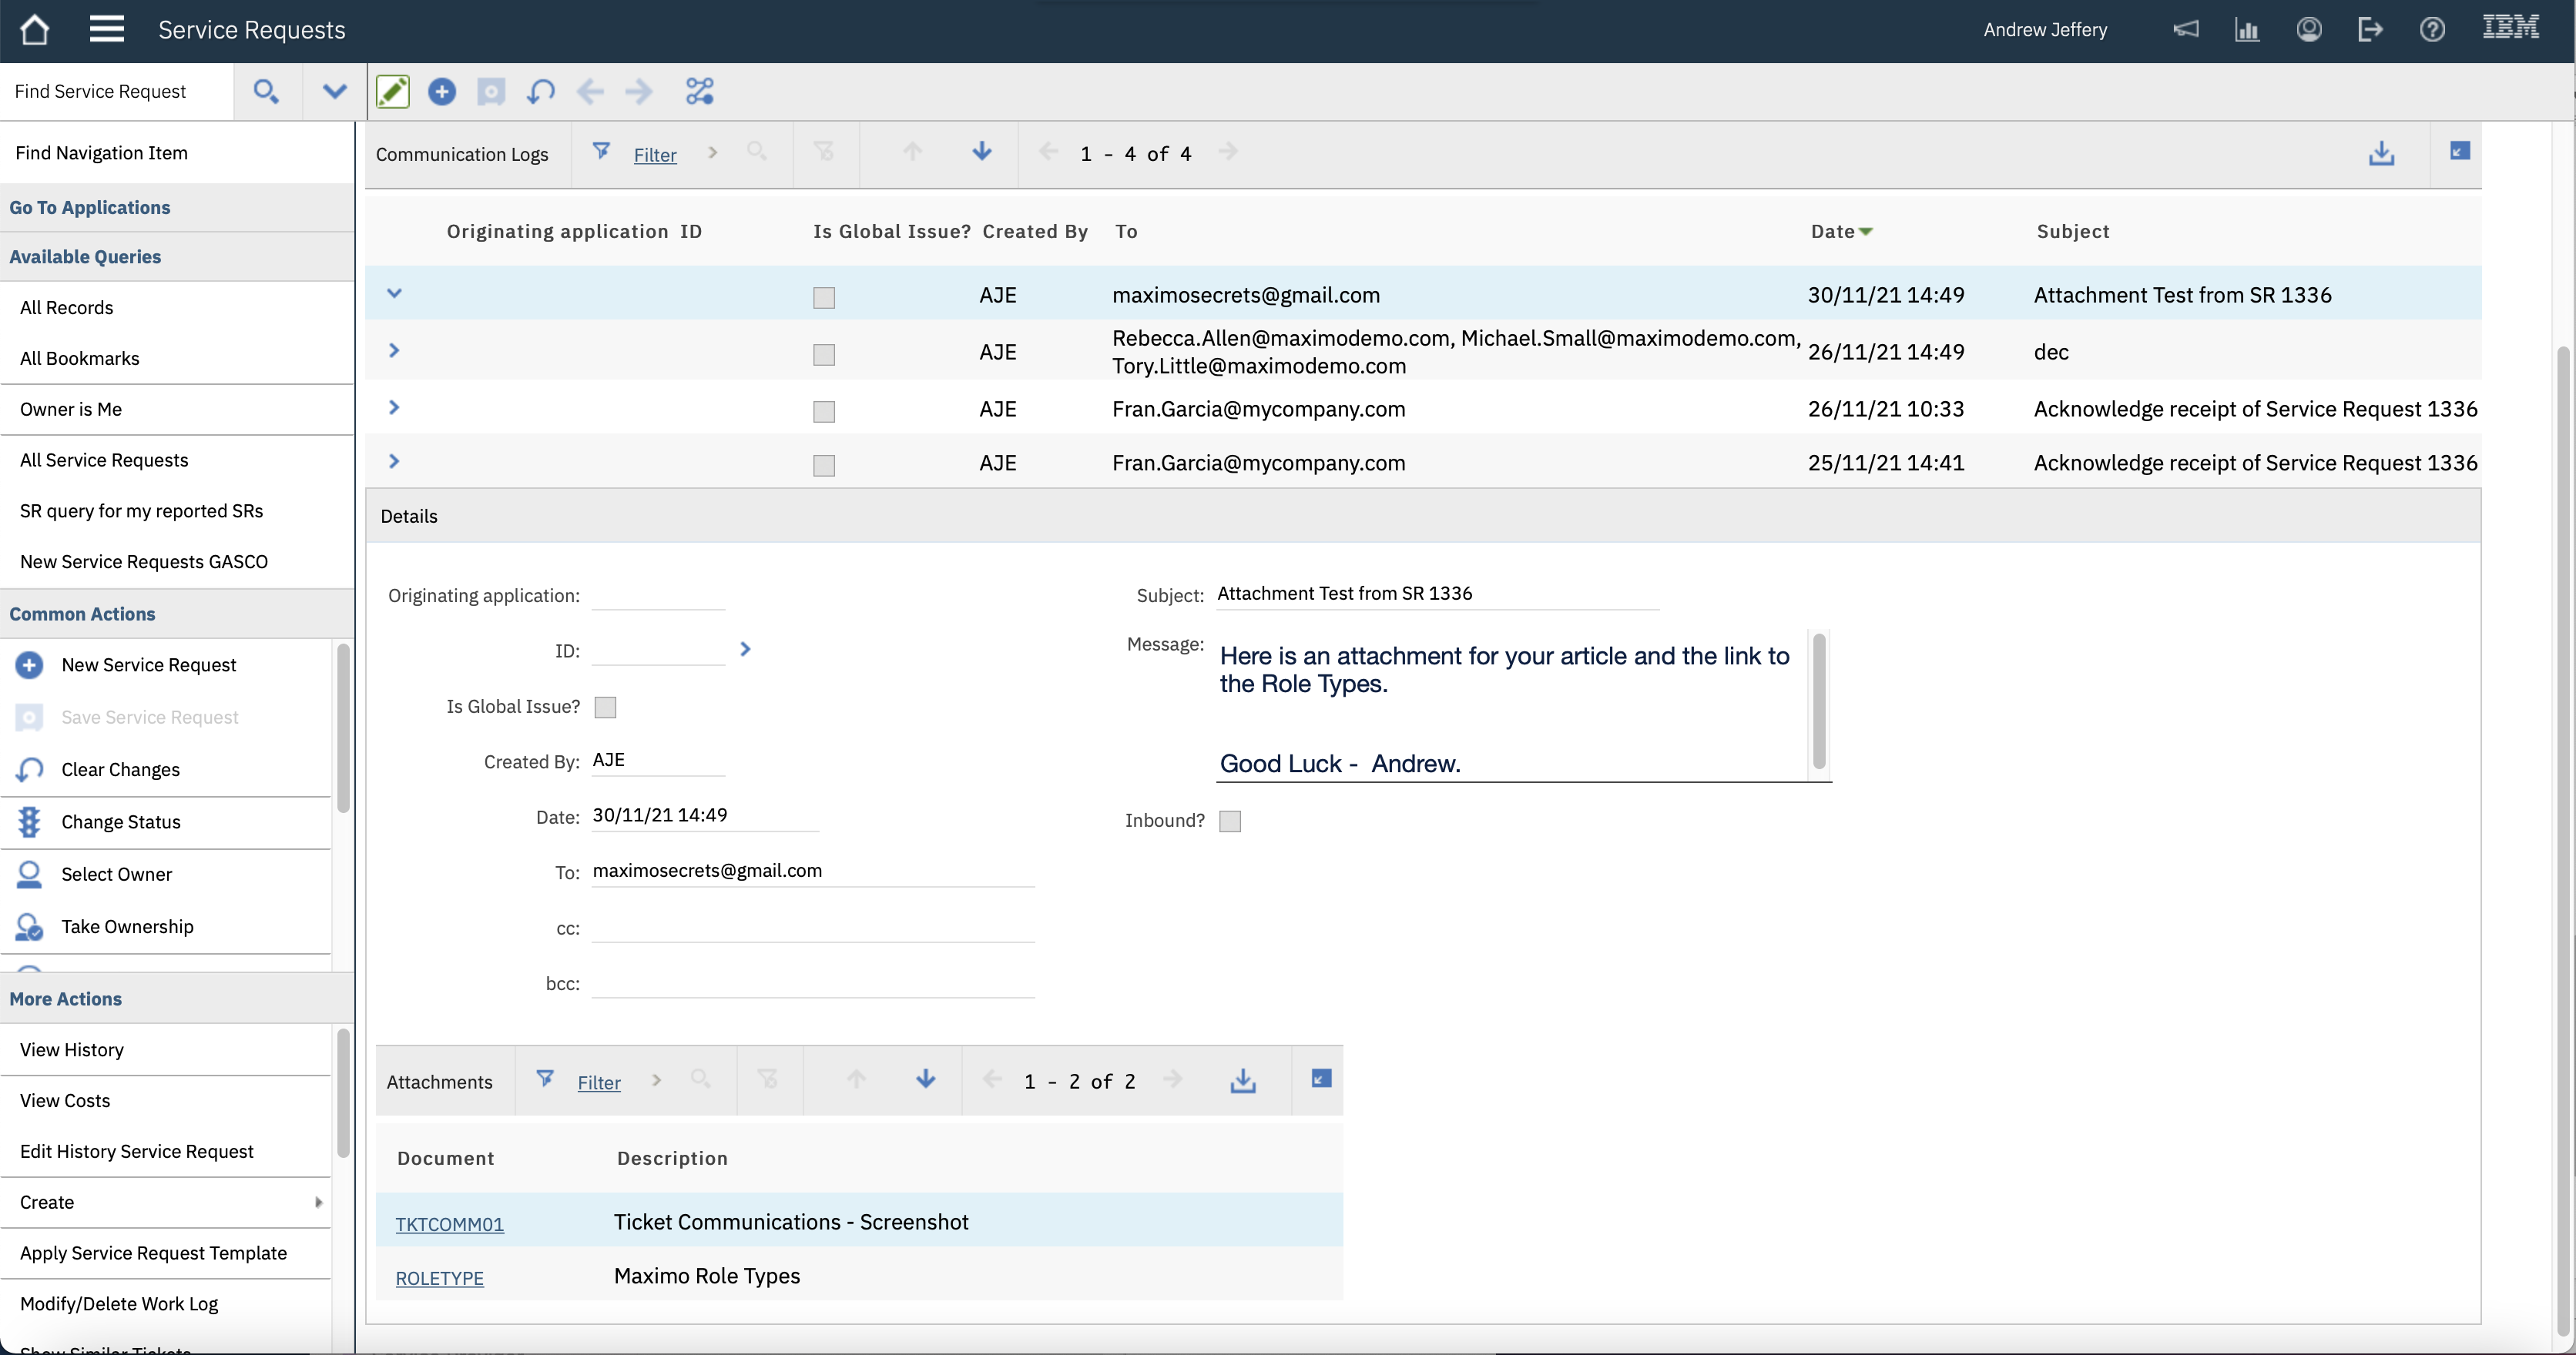Expand the 'dec' communication log row
This screenshot has height=1355, width=2576.
click(394, 351)
